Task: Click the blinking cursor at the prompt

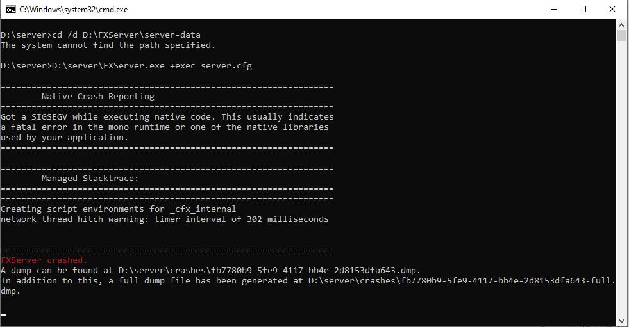Action: pos(3,315)
